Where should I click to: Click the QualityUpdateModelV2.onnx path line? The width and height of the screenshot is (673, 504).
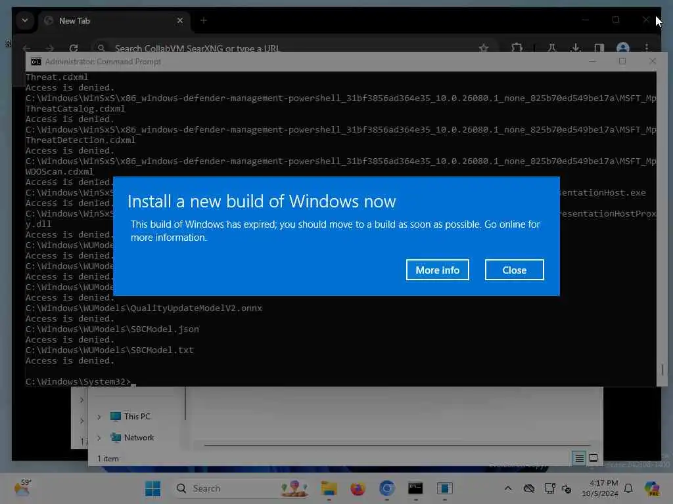point(144,308)
